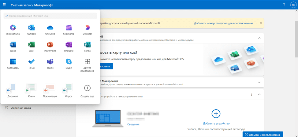
Task: Open the devices section three-dot menu
Action: (251, 94)
